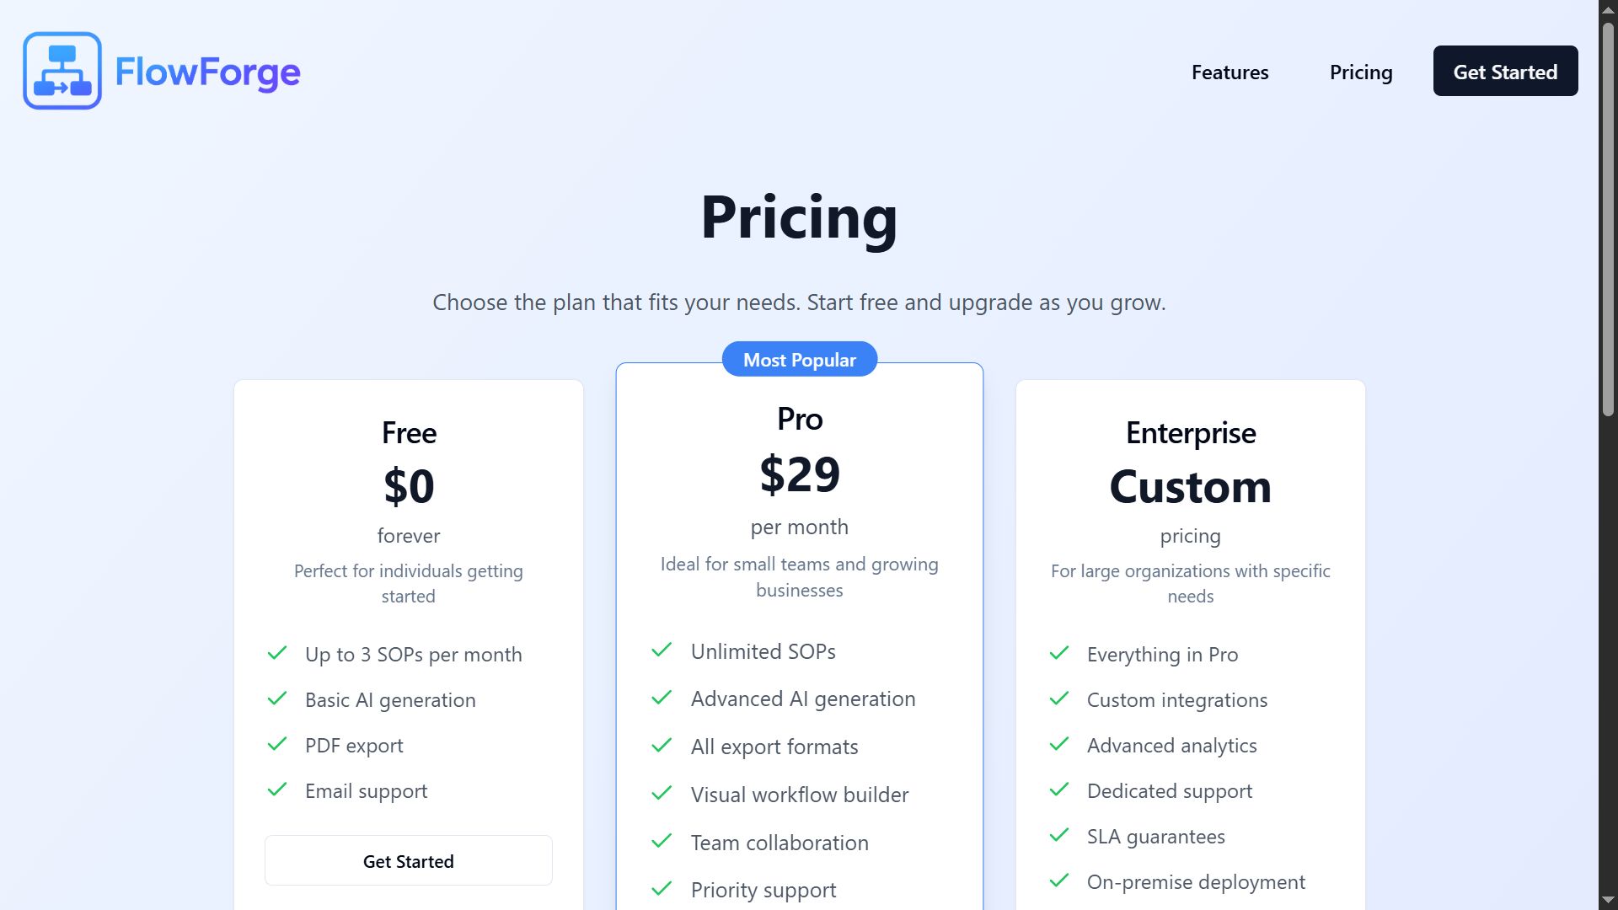The image size is (1618, 910).
Task: Click the Most Popular badge
Action: (800, 359)
